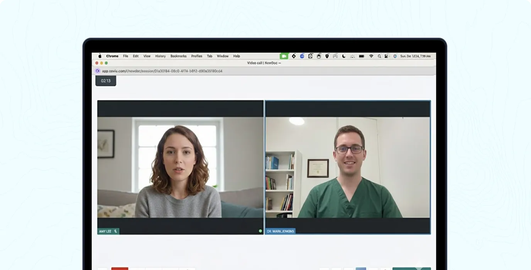
Task: Check the battery status icon
Action: click(x=362, y=56)
